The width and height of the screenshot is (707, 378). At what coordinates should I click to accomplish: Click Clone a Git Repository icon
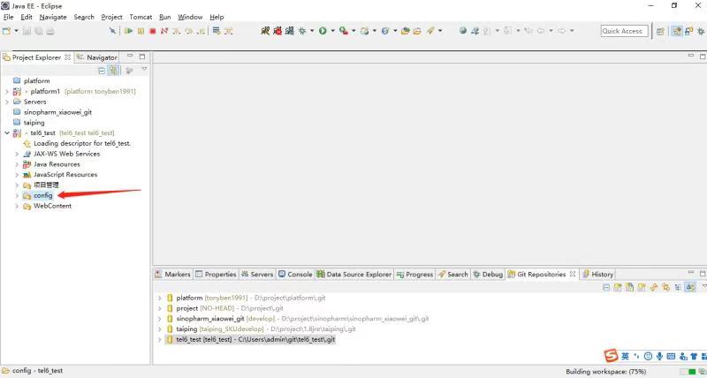point(630,287)
